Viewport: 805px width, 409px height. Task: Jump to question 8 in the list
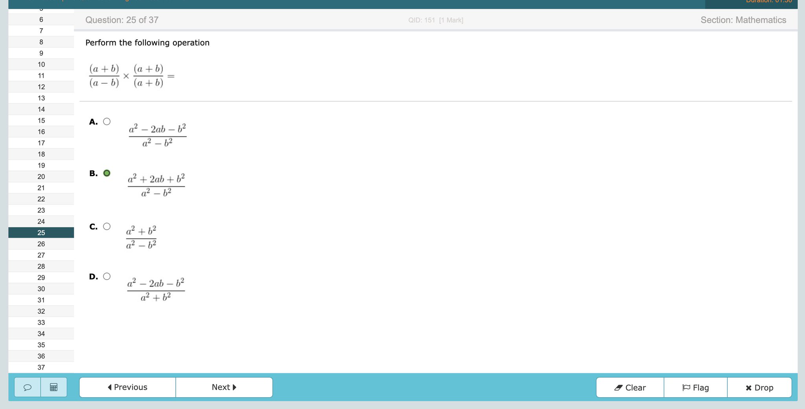click(x=41, y=42)
